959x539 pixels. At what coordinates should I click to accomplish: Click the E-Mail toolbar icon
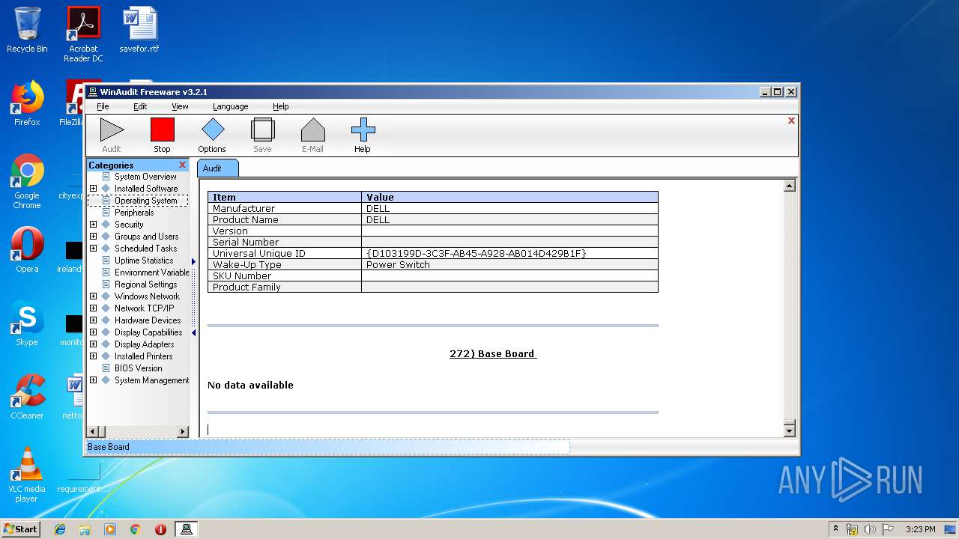(x=313, y=130)
